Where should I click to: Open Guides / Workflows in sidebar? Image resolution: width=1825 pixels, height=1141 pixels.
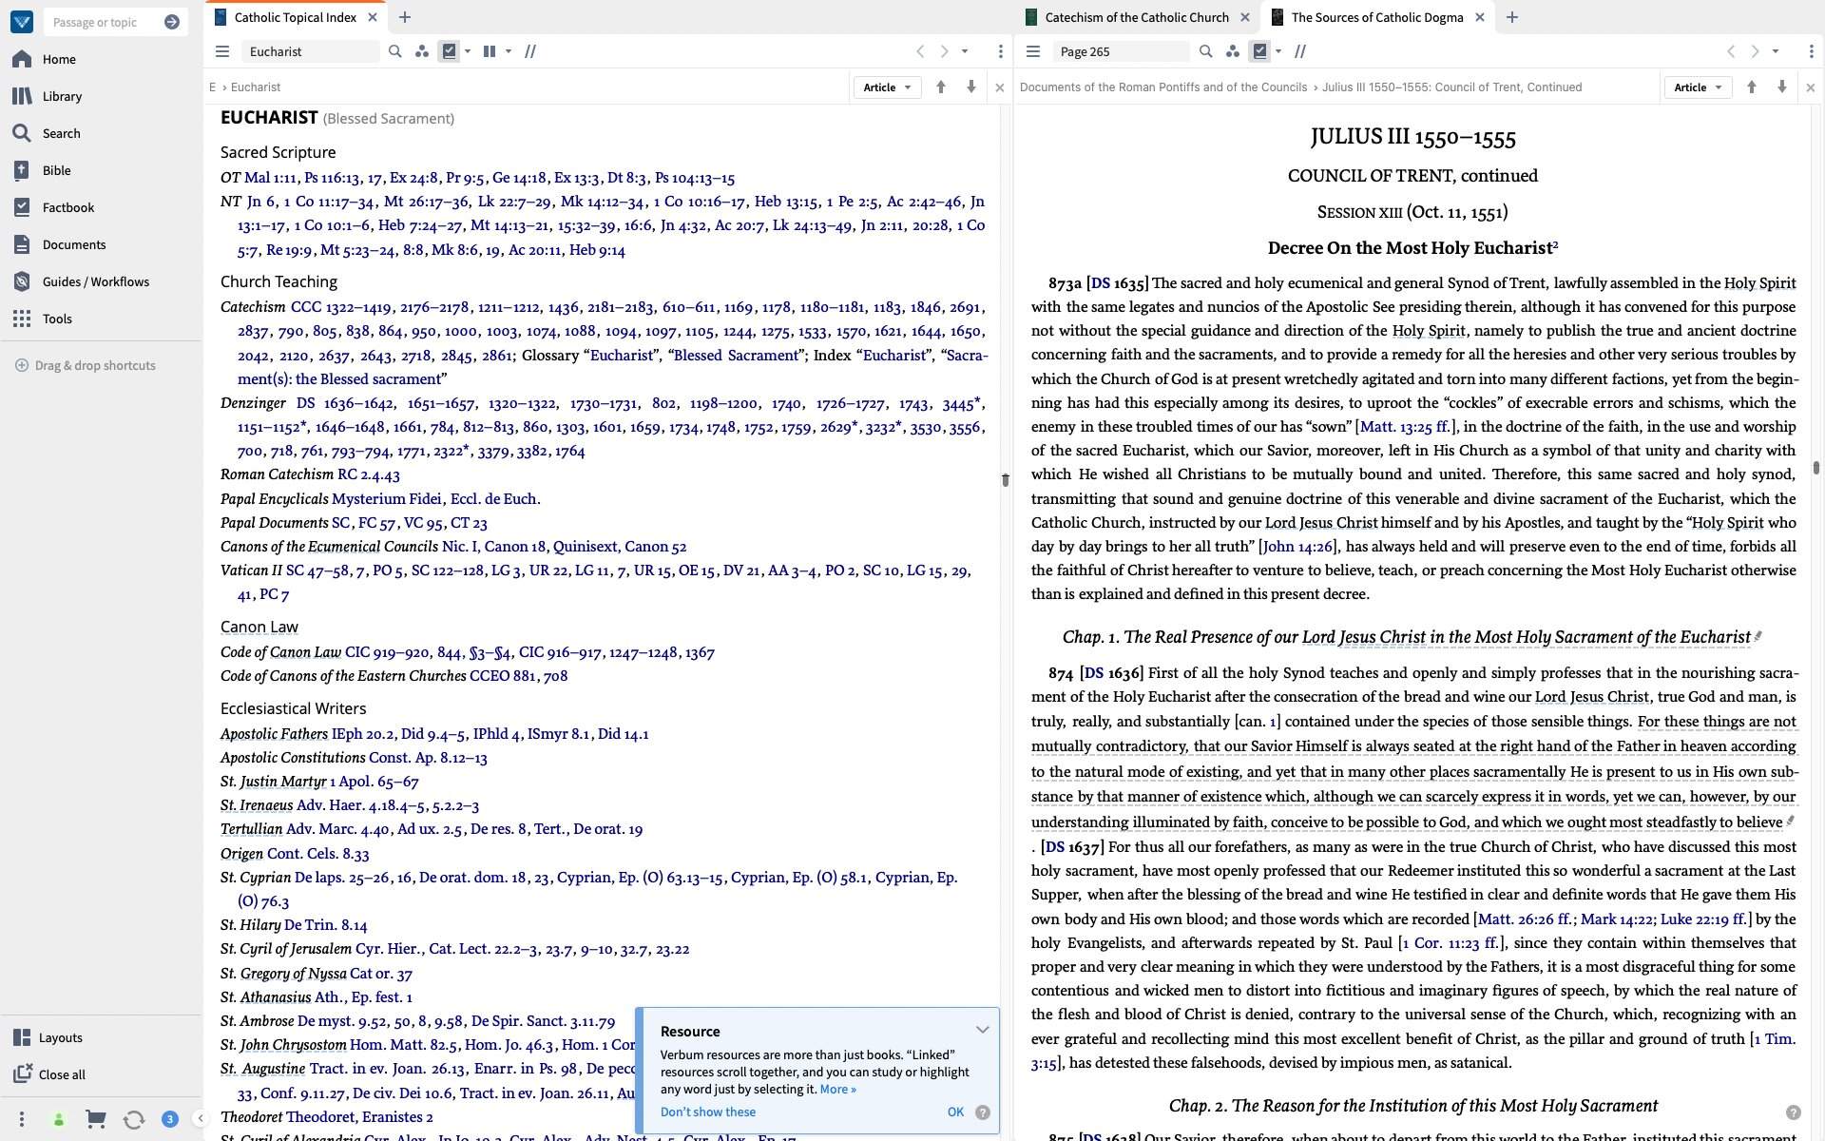pyautogui.click(x=95, y=281)
